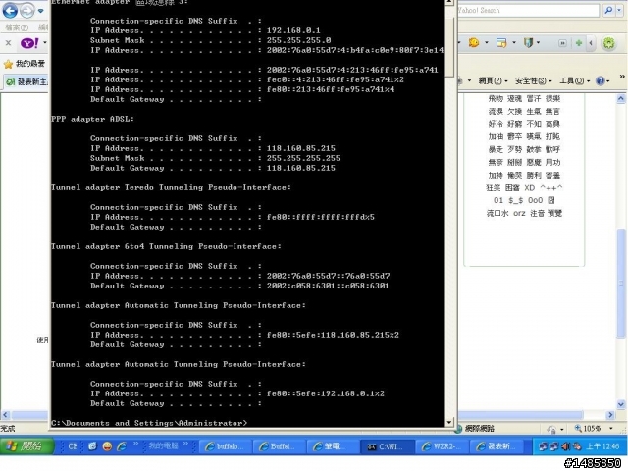
Task: Click the ^++^ emoticon text
Action: click(x=551, y=187)
